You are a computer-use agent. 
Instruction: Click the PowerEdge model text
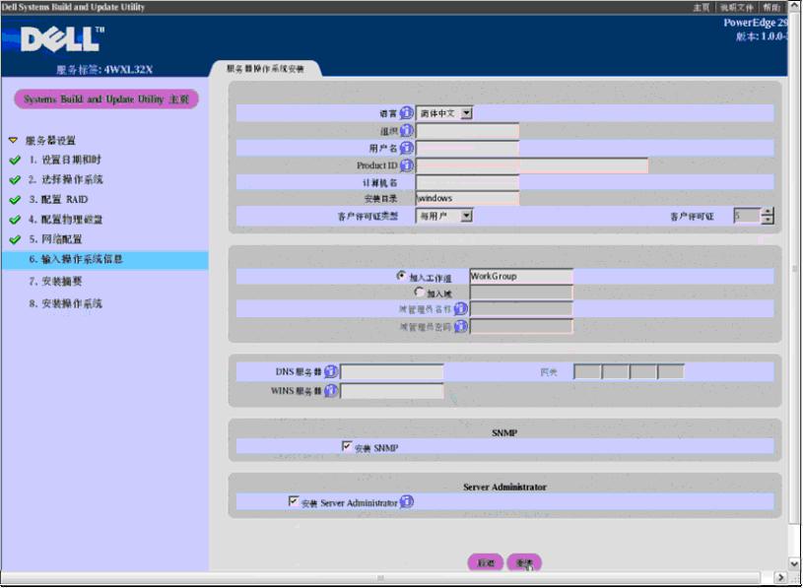pyautogui.click(x=756, y=23)
